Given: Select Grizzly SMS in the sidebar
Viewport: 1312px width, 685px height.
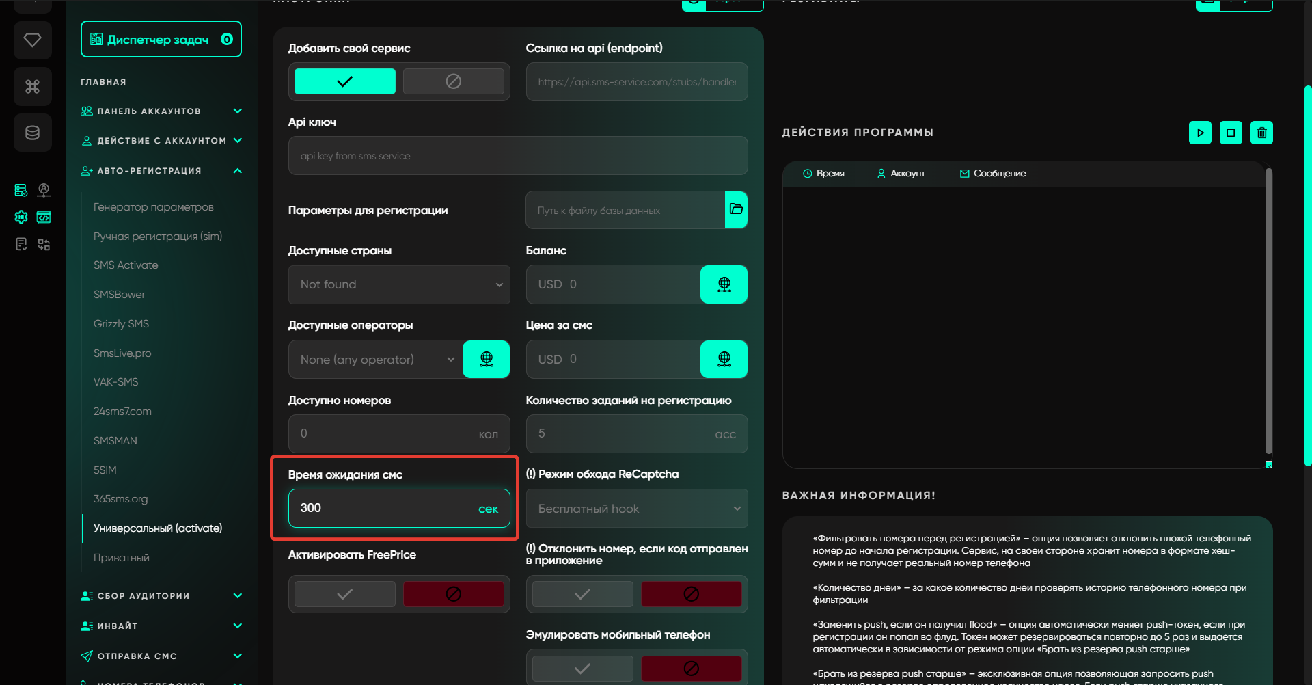Looking at the screenshot, I should (121, 324).
